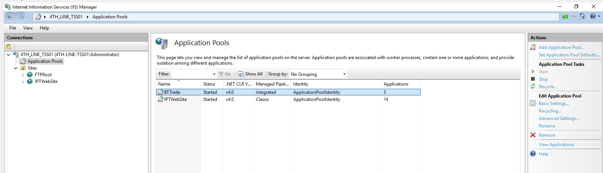The image size is (603, 173).
Task: Click the IPTWebSite application pool icon in list
Action: [x=160, y=99]
